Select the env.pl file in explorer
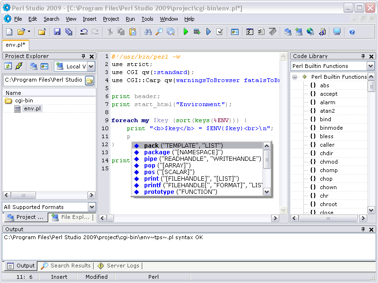 point(32,109)
